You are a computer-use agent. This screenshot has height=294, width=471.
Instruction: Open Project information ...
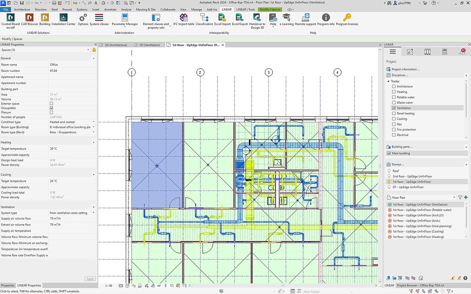pos(405,69)
